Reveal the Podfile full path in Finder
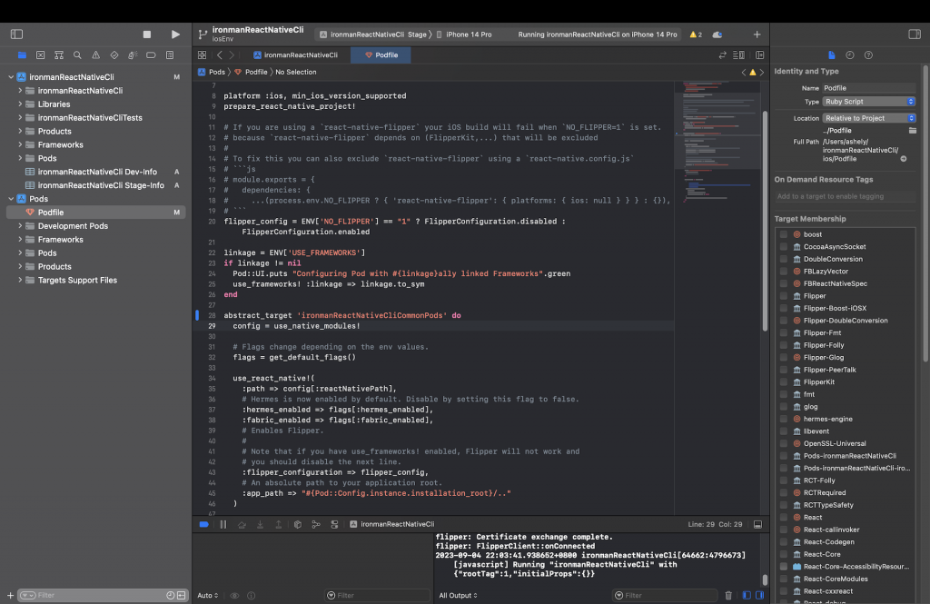 [904, 159]
